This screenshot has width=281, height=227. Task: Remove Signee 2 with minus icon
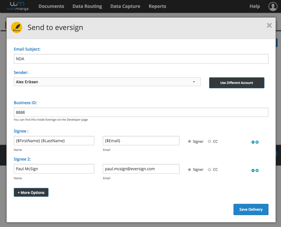[253, 171]
